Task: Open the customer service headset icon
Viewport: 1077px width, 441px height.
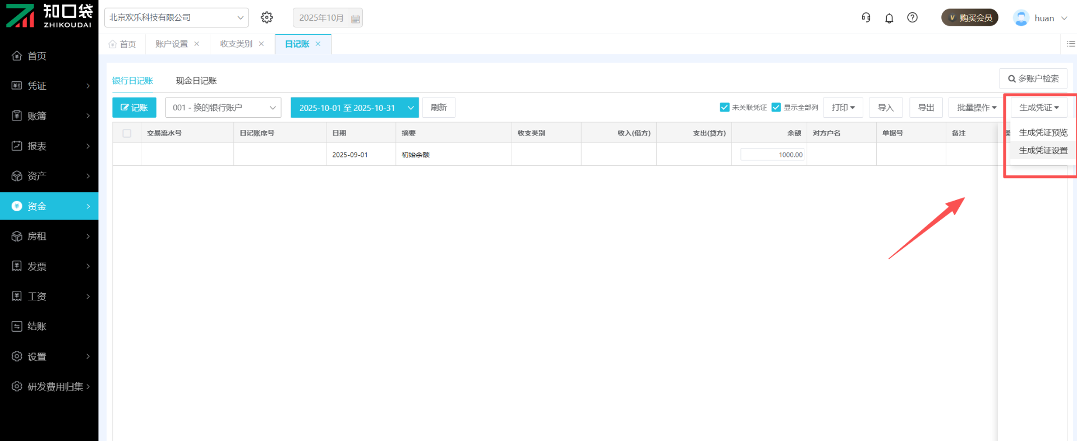Action: (866, 17)
